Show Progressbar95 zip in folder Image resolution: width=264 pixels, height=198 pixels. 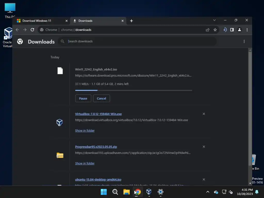(x=85, y=163)
